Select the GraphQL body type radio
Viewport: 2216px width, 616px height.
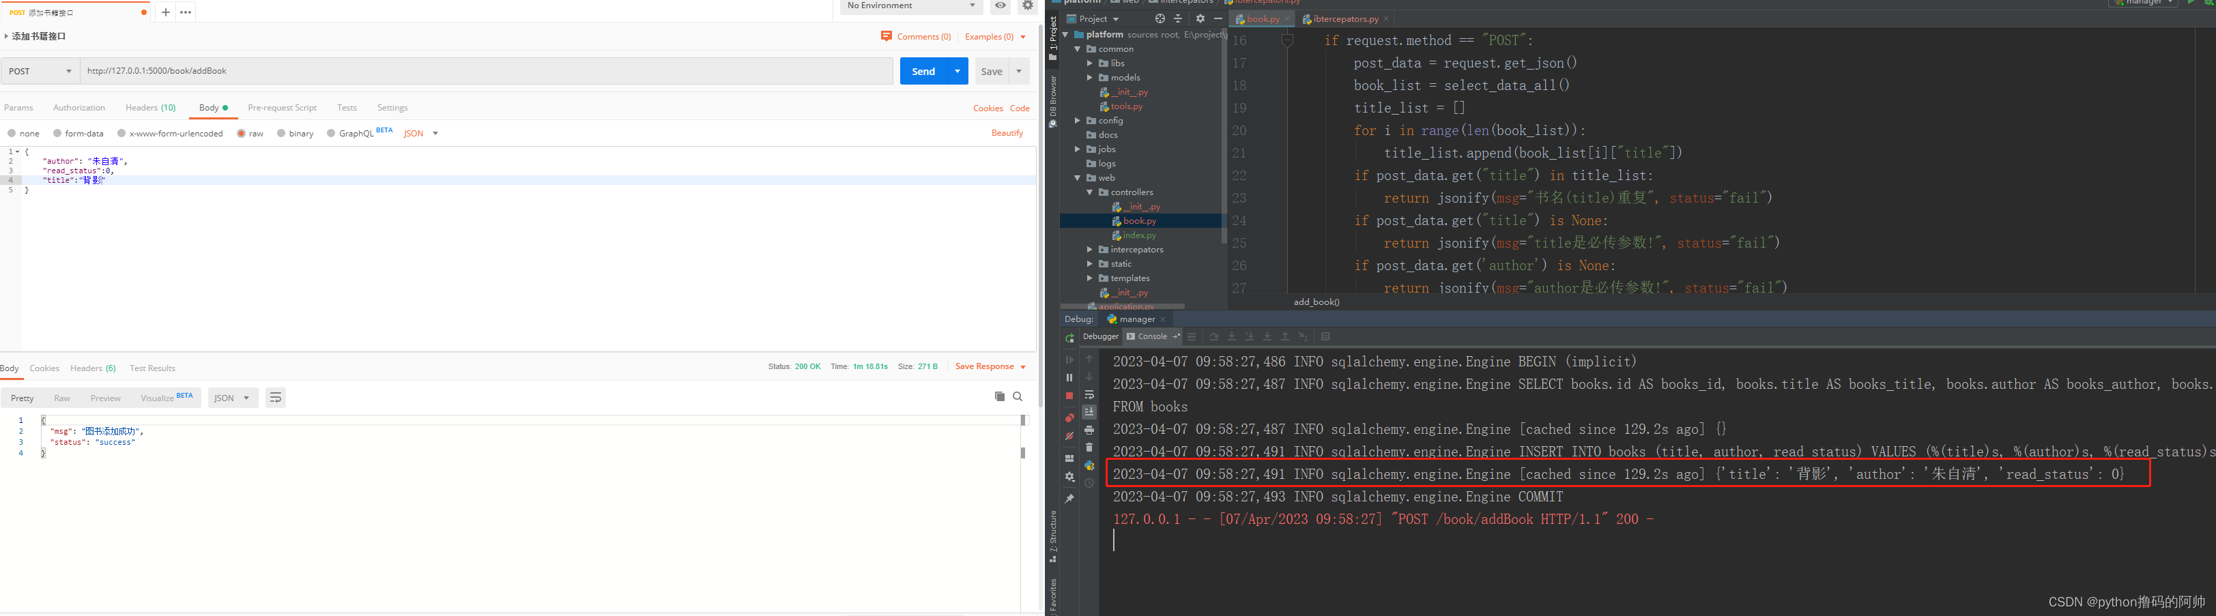coord(331,133)
